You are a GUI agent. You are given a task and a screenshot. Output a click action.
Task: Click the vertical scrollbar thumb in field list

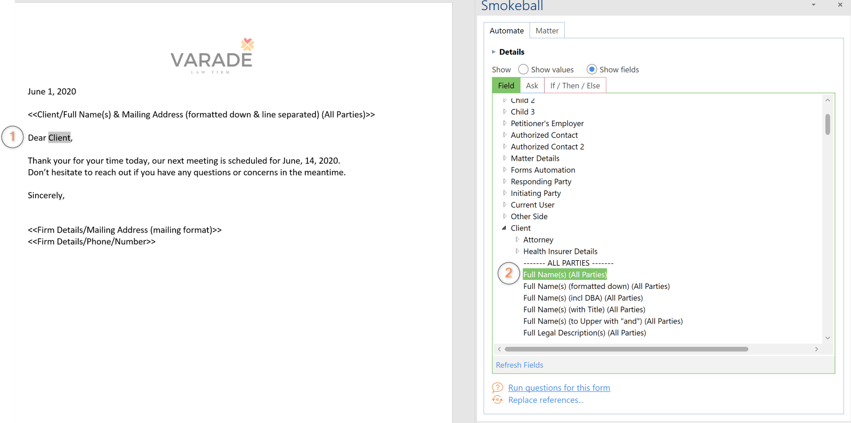click(x=828, y=124)
